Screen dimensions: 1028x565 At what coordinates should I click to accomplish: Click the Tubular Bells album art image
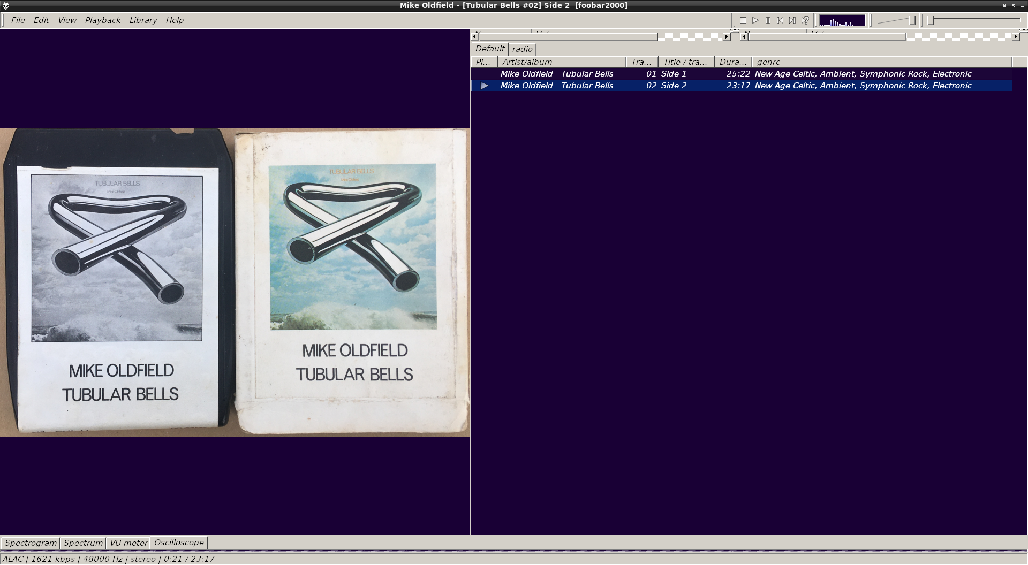tap(235, 282)
